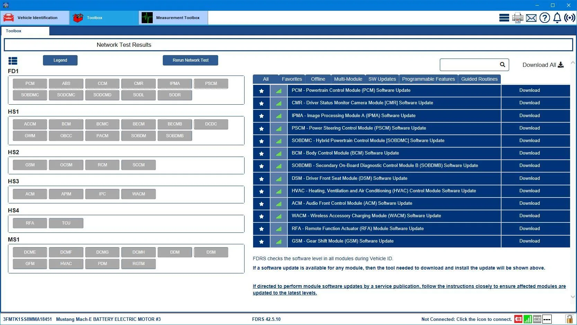Toggle favorite star for ACM update
577x325 pixels.
coord(261,204)
